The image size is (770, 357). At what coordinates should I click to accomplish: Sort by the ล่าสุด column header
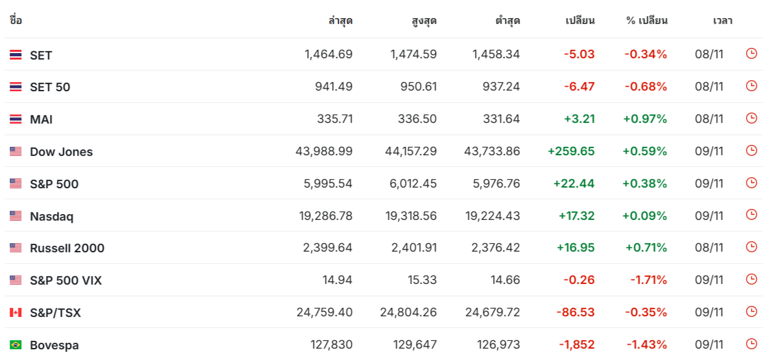tap(340, 21)
